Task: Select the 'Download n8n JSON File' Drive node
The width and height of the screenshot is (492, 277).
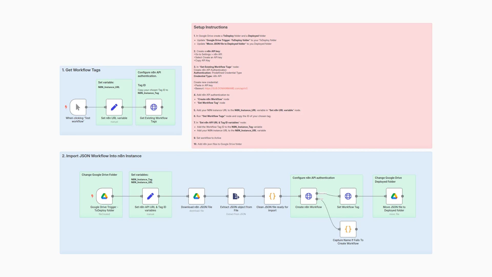Action: point(197,196)
